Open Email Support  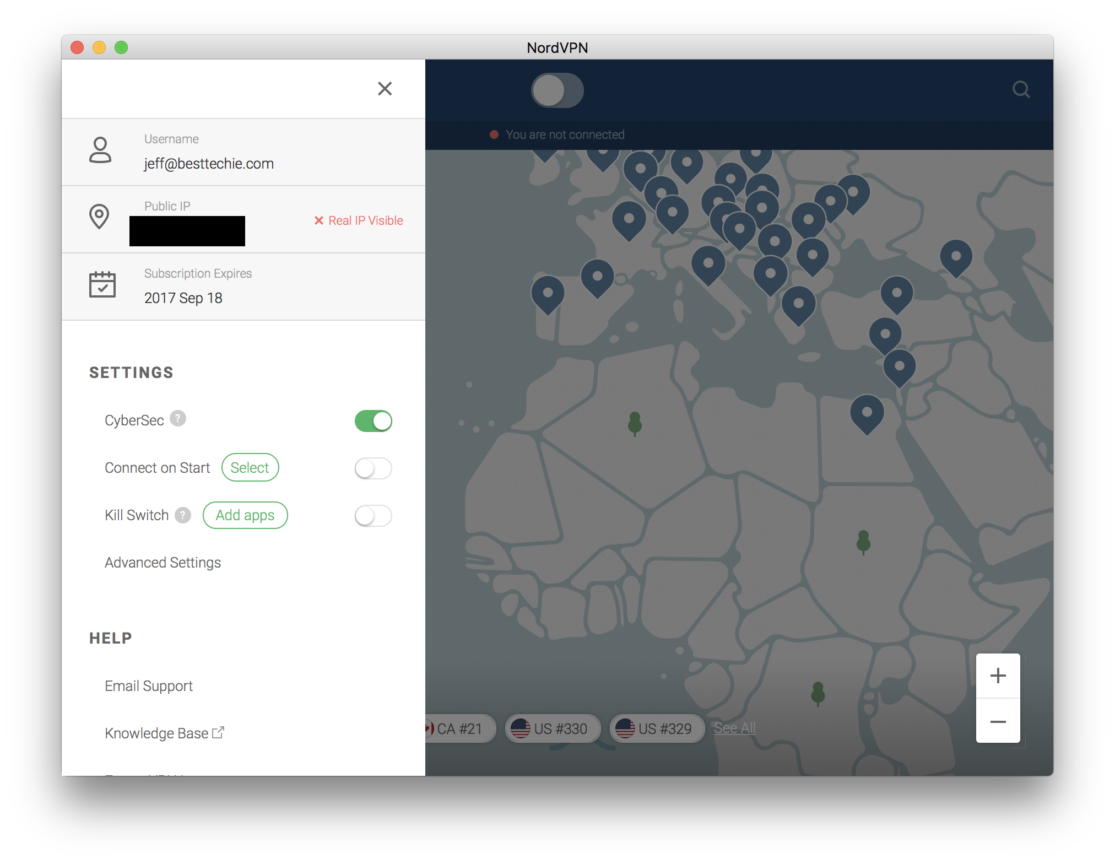149,686
